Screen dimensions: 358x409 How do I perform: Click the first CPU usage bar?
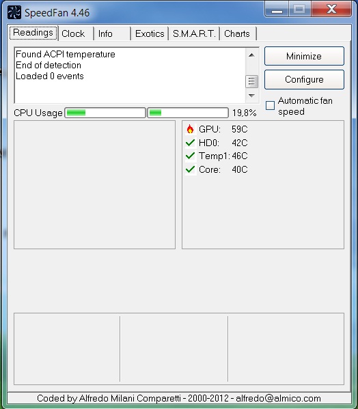[105, 113]
